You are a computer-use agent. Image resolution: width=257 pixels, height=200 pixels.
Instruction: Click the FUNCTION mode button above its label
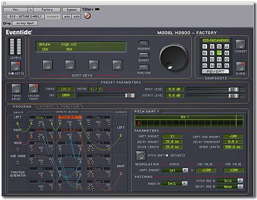click(144, 68)
